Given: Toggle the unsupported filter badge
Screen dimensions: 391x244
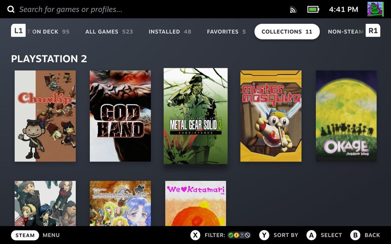Looking at the screenshot, I should (247, 235).
